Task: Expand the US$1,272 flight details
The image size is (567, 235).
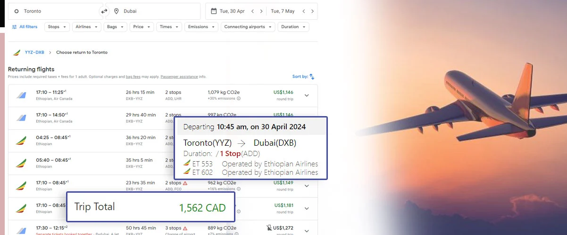Action: coord(307,231)
